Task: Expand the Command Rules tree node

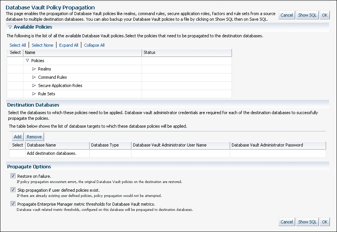Action: click(x=34, y=77)
